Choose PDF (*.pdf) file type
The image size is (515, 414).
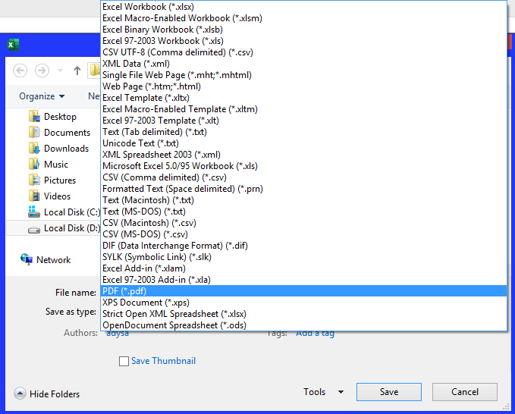click(124, 291)
